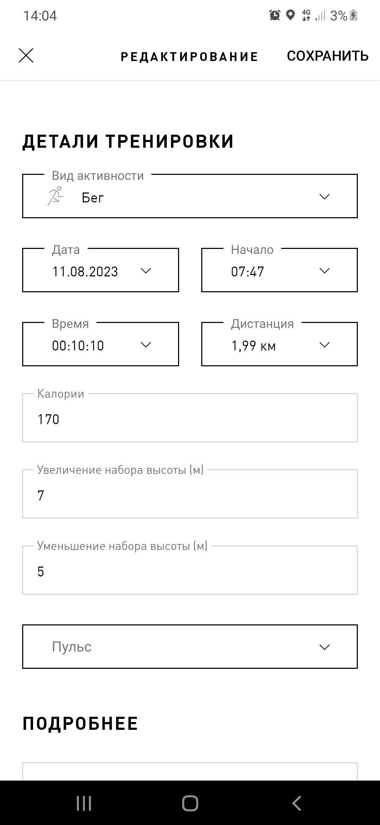Image resolution: width=380 pixels, height=825 pixels.
Task: Edit the Калории field showing 170
Action: [x=190, y=418]
